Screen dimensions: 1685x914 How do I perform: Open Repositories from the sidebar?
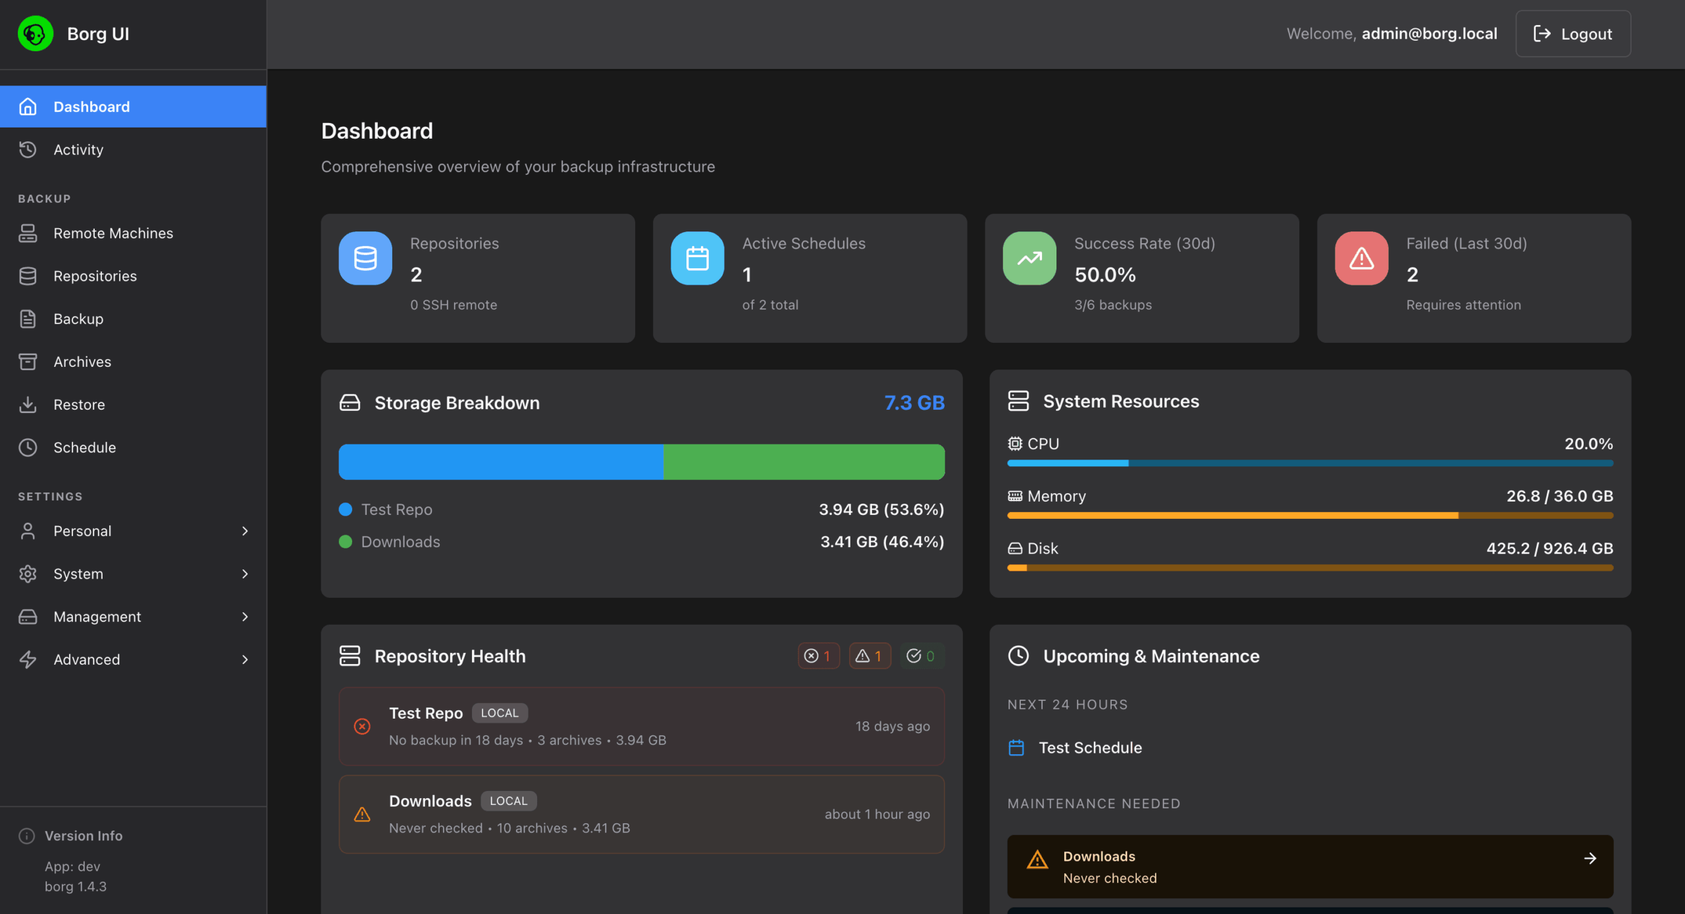[x=95, y=276]
